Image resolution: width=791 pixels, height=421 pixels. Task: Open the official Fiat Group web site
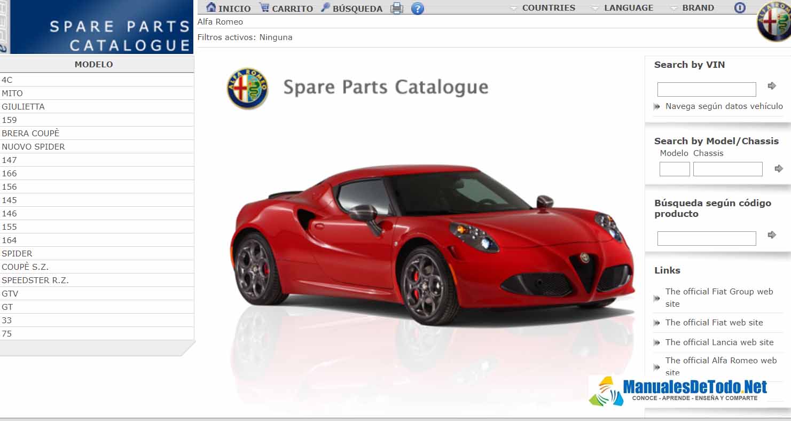(x=719, y=298)
